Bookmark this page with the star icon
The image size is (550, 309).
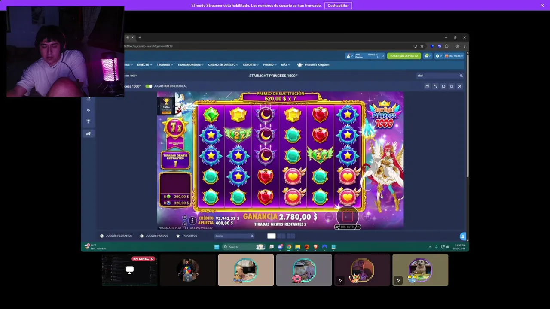(422, 46)
